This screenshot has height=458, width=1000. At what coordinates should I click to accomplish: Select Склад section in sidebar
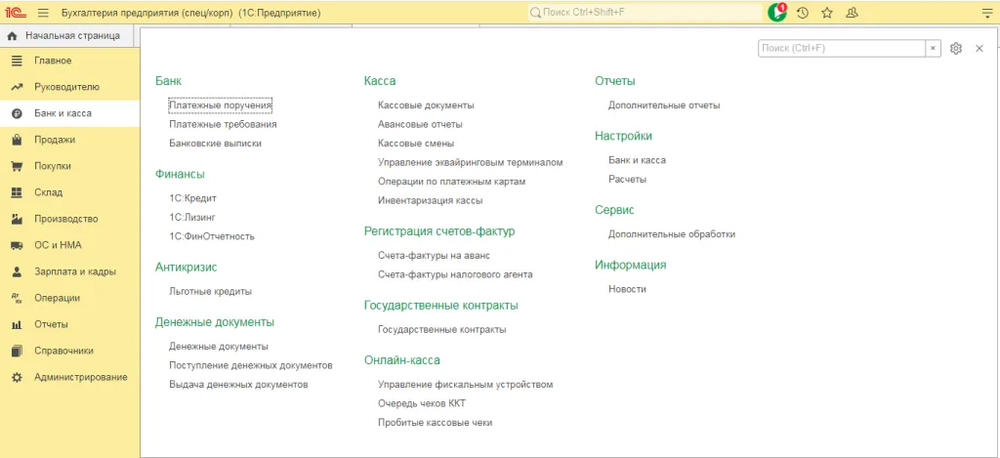coord(69,192)
